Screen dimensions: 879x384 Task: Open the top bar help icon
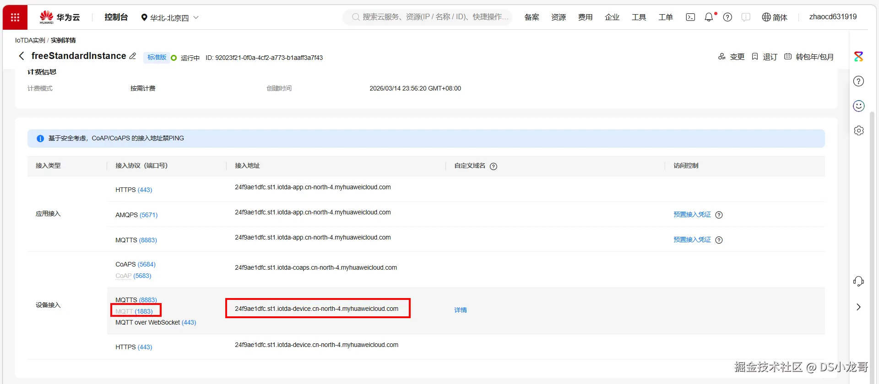(727, 17)
